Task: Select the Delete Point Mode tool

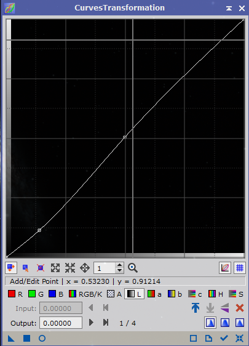Action: click(41, 268)
